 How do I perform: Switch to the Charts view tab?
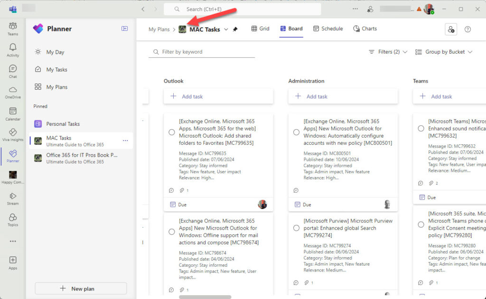pyautogui.click(x=365, y=28)
